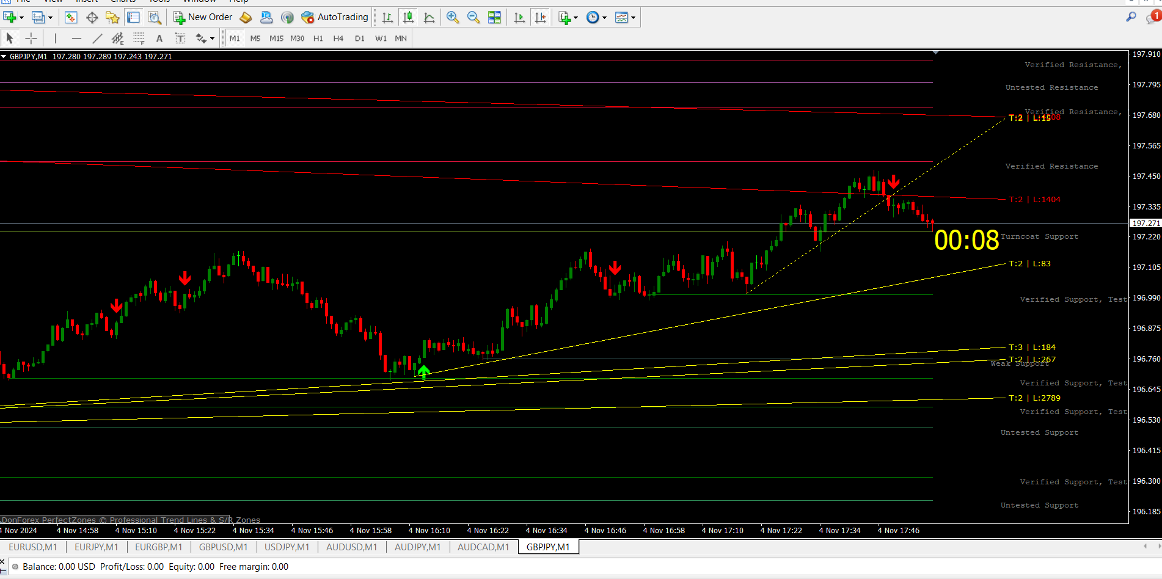Click the New Order button
The width and height of the screenshot is (1162, 579).
203,17
